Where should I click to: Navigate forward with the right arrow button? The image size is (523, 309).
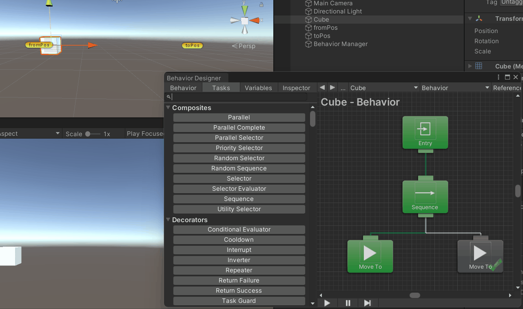[332, 88]
